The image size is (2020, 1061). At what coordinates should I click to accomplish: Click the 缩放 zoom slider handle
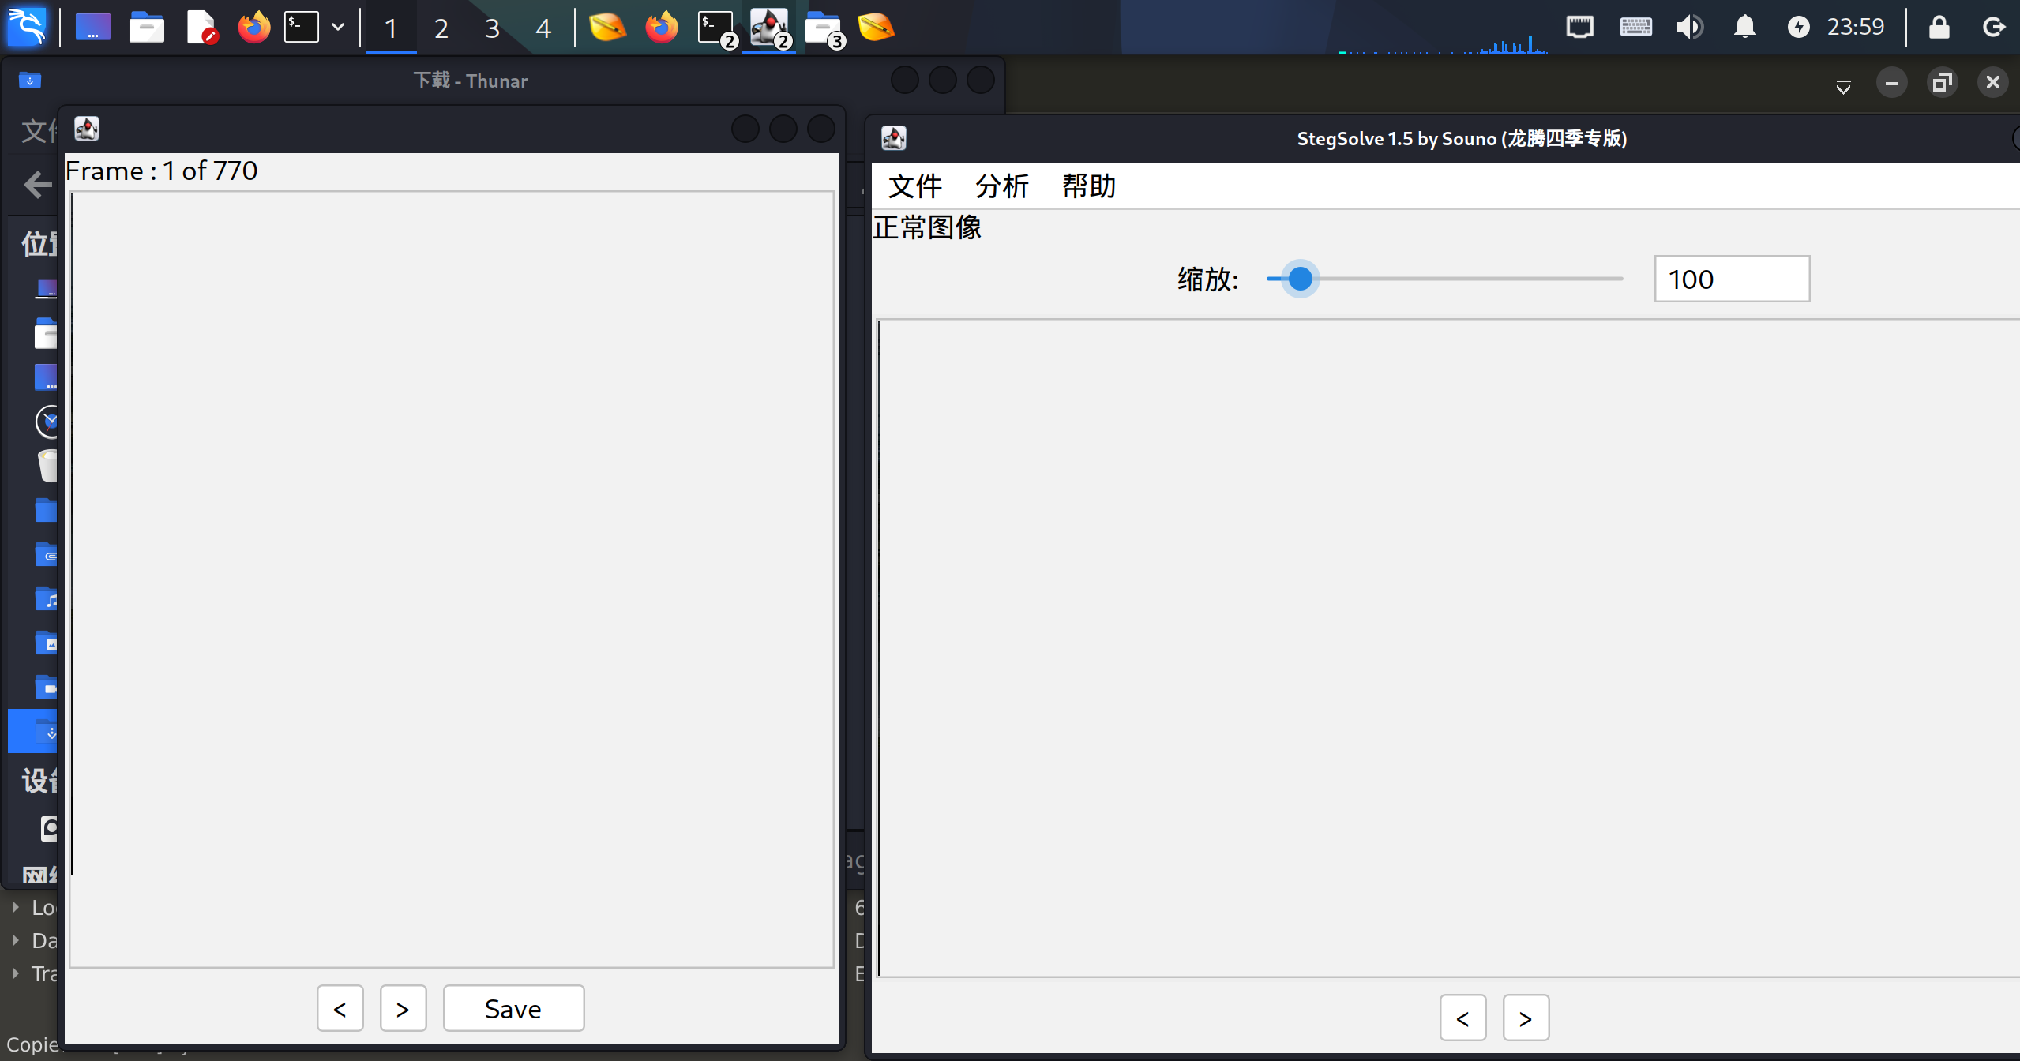pyautogui.click(x=1300, y=279)
